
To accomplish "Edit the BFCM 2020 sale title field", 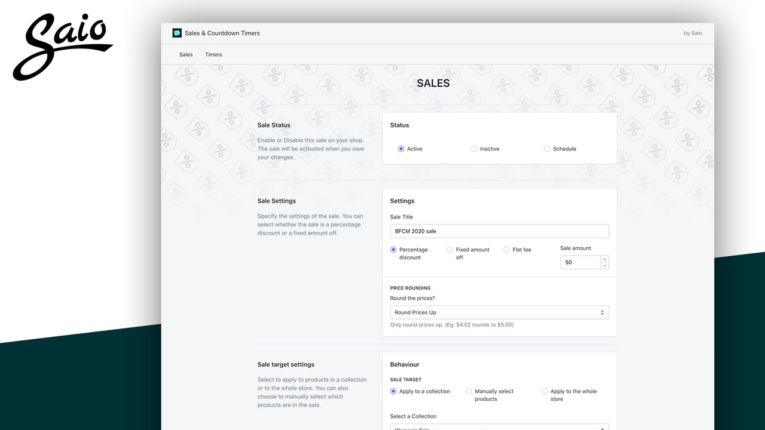I will click(x=499, y=231).
